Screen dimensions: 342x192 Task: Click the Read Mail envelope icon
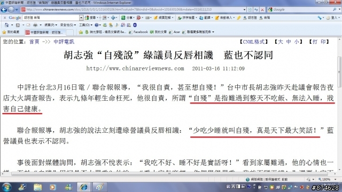28,25
